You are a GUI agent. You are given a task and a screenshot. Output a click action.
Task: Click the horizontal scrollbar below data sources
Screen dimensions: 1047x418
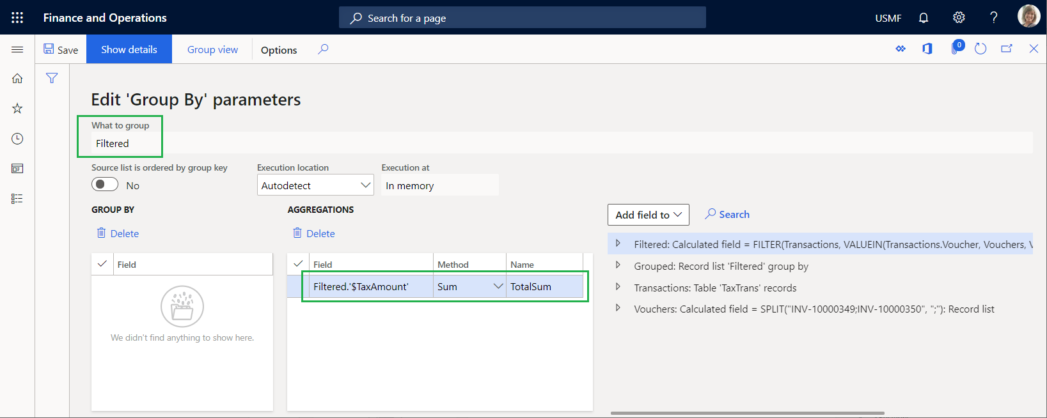click(747, 414)
